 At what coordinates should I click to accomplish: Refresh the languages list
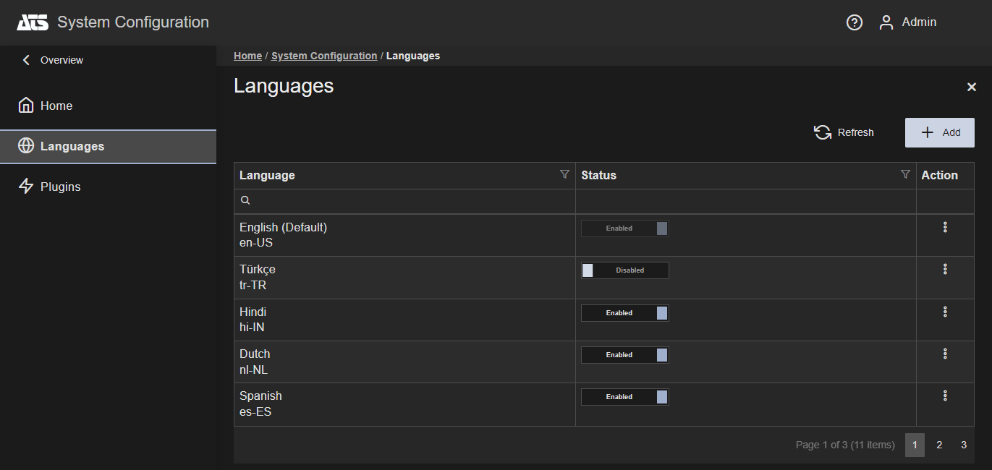[844, 132]
